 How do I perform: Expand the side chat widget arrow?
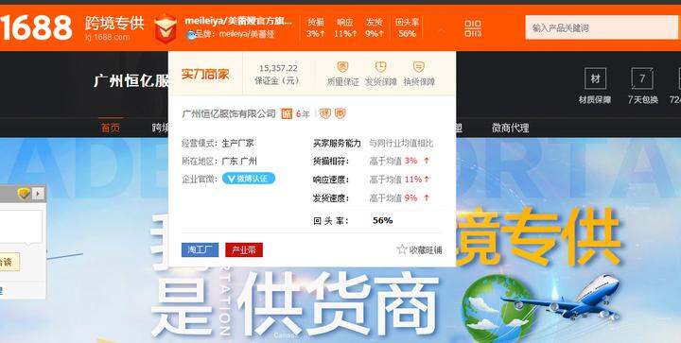[x=38, y=194]
